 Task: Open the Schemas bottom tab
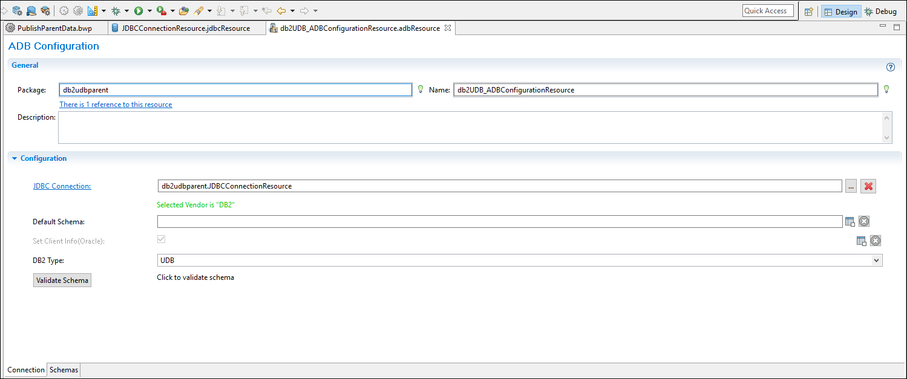[x=64, y=370]
